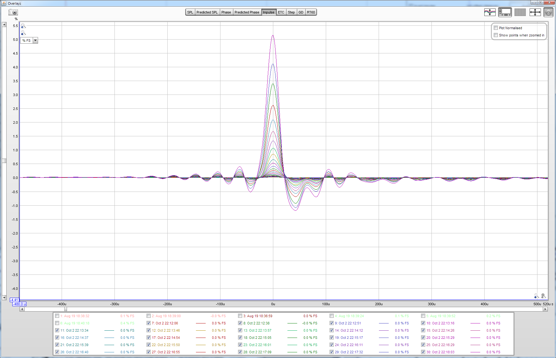The width and height of the screenshot is (556, 358).
Task: Click vertical zoom in magnifier icon
Action: point(23,26)
